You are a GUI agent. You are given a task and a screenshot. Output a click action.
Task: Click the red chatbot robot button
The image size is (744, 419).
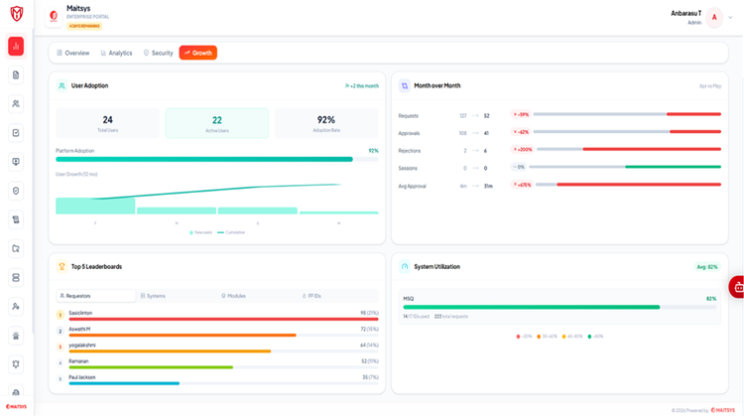point(738,287)
